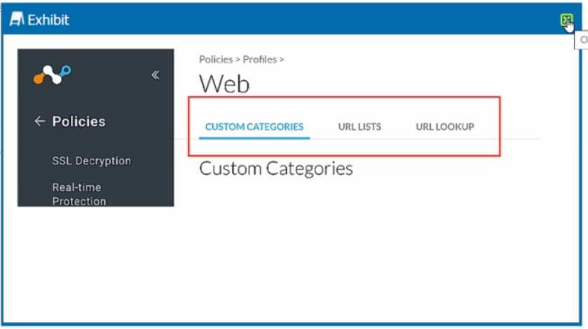Click the back arrow beside Policies
The width and height of the screenshot is (588, 329).
pyautogui.click(x=39, y=121)
